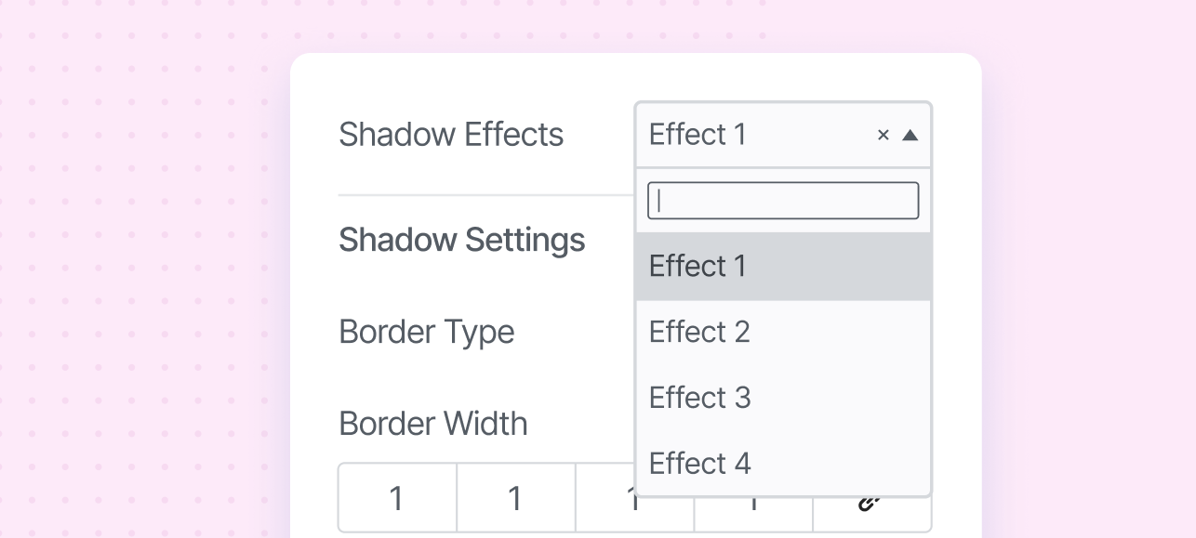The width and height of the screenshot is (1196, 538).
Task: Click the dropdown search field
Action: click(x=783, y=201)
